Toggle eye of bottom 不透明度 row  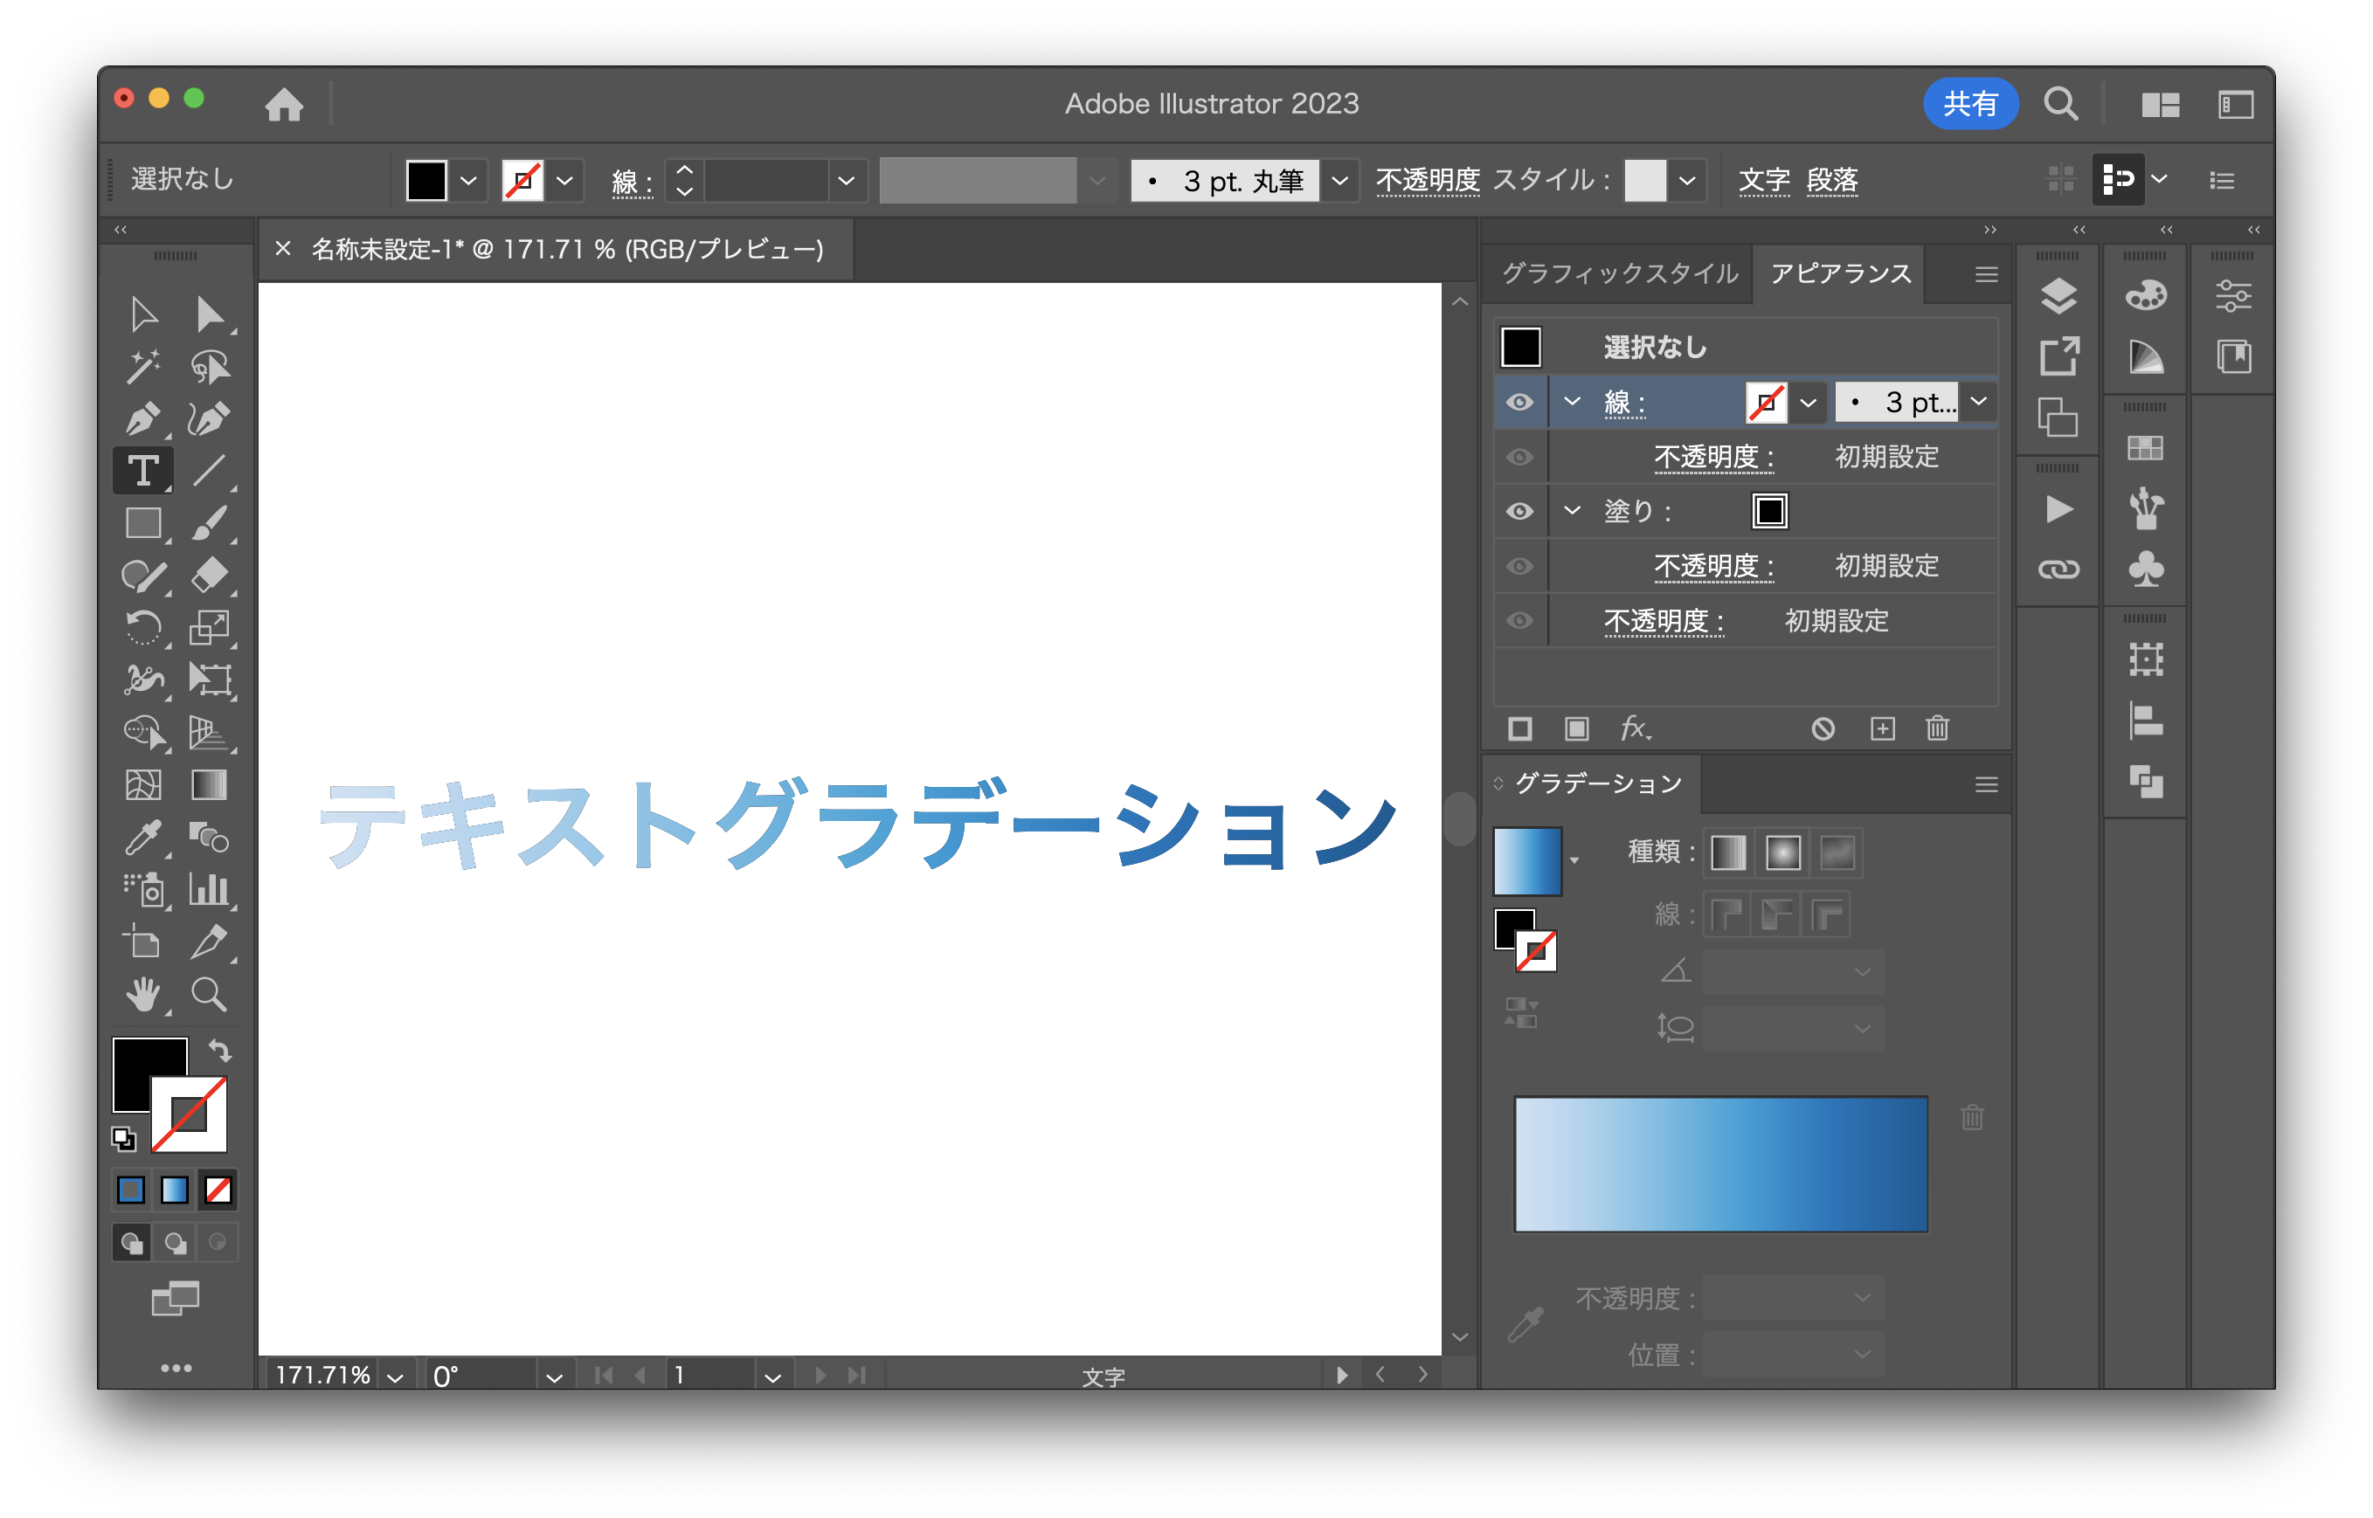(1520, 620)
